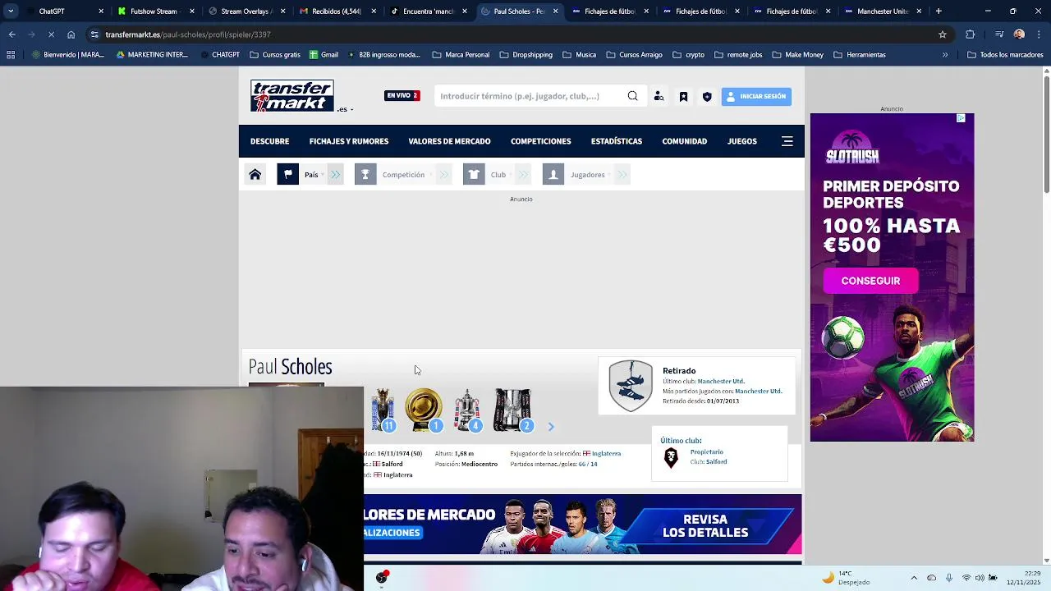Click the search magnifier icon

[632, 96]
